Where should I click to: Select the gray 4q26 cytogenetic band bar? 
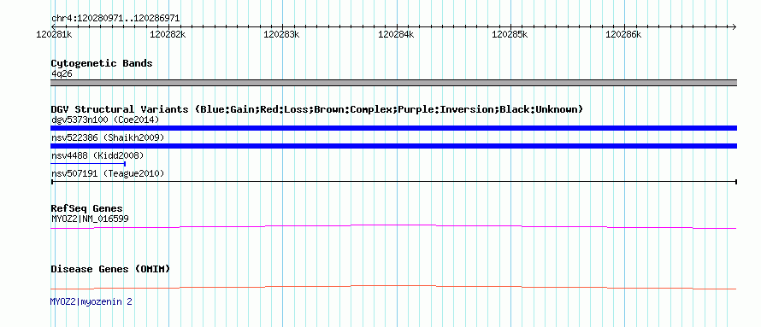click(x=393, y=83)
